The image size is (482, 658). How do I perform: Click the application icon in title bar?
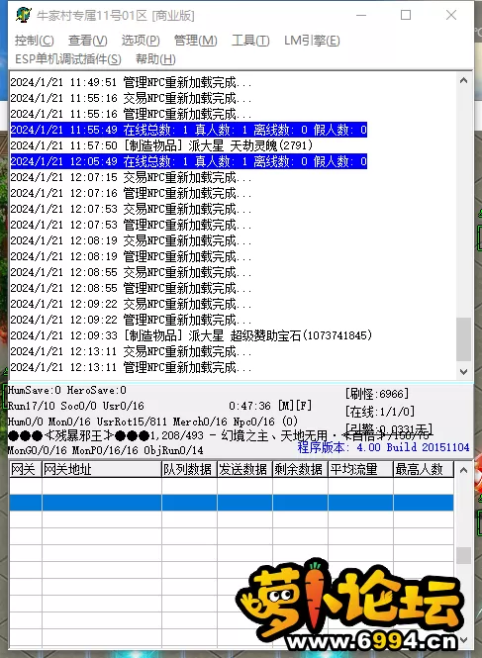[24, 15]
